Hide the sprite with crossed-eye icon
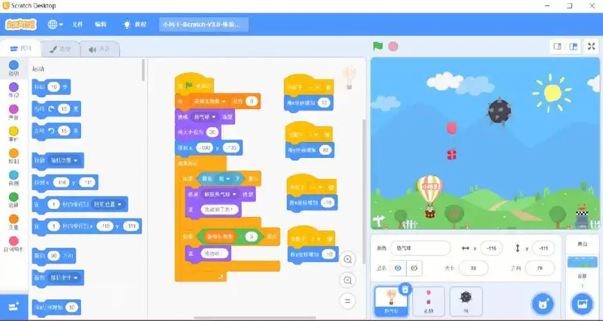Screen dimensions: 603x321 point(414,268)
